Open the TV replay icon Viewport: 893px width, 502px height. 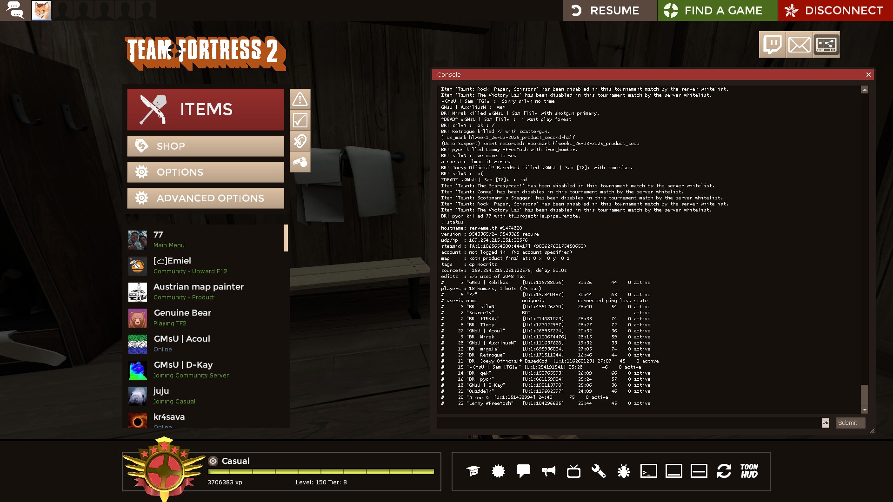pos(573,471)
